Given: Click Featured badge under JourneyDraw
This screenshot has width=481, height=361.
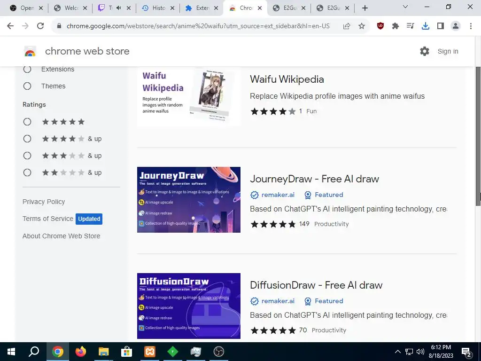Looking at the screenshot, I should [324, 195].
